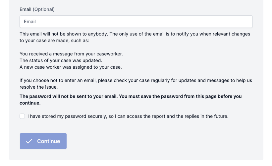Select the word "Continue" on the button
272x166 pixels.
click(x=49, y=141)
